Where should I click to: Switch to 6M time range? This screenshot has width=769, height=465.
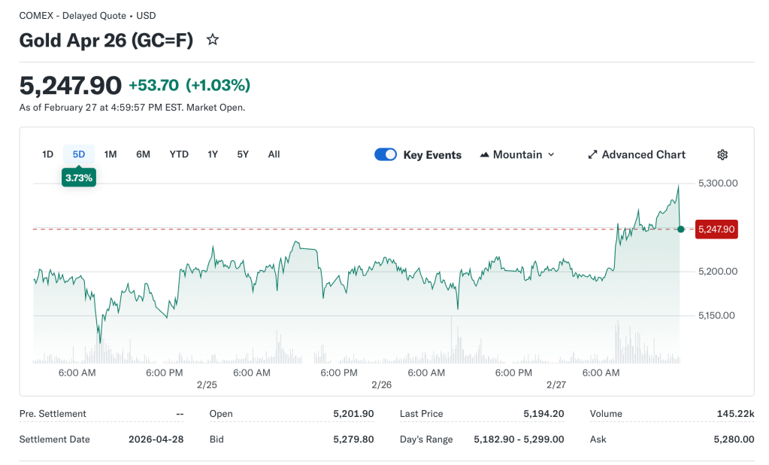tap(143, 154)
